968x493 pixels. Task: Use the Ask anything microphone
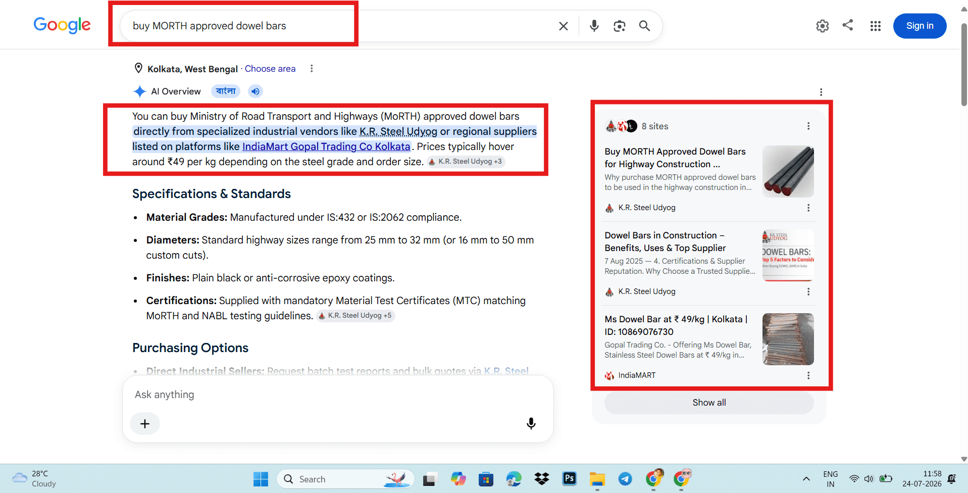tap(531, 423)
